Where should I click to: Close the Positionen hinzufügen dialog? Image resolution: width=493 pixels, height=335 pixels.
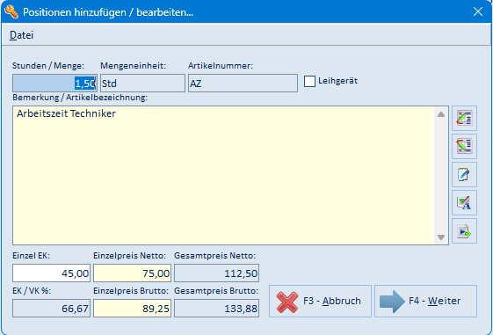point(478,11)
